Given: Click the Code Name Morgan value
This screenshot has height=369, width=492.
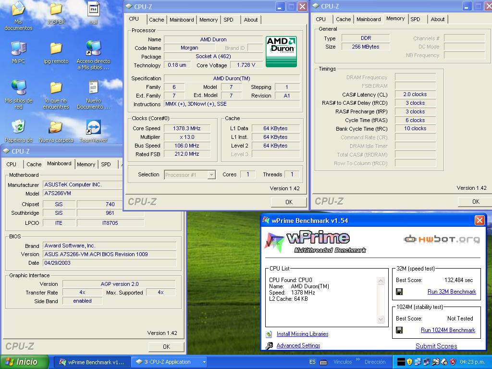Looking at the screenshot, I should tap(189, 48).
